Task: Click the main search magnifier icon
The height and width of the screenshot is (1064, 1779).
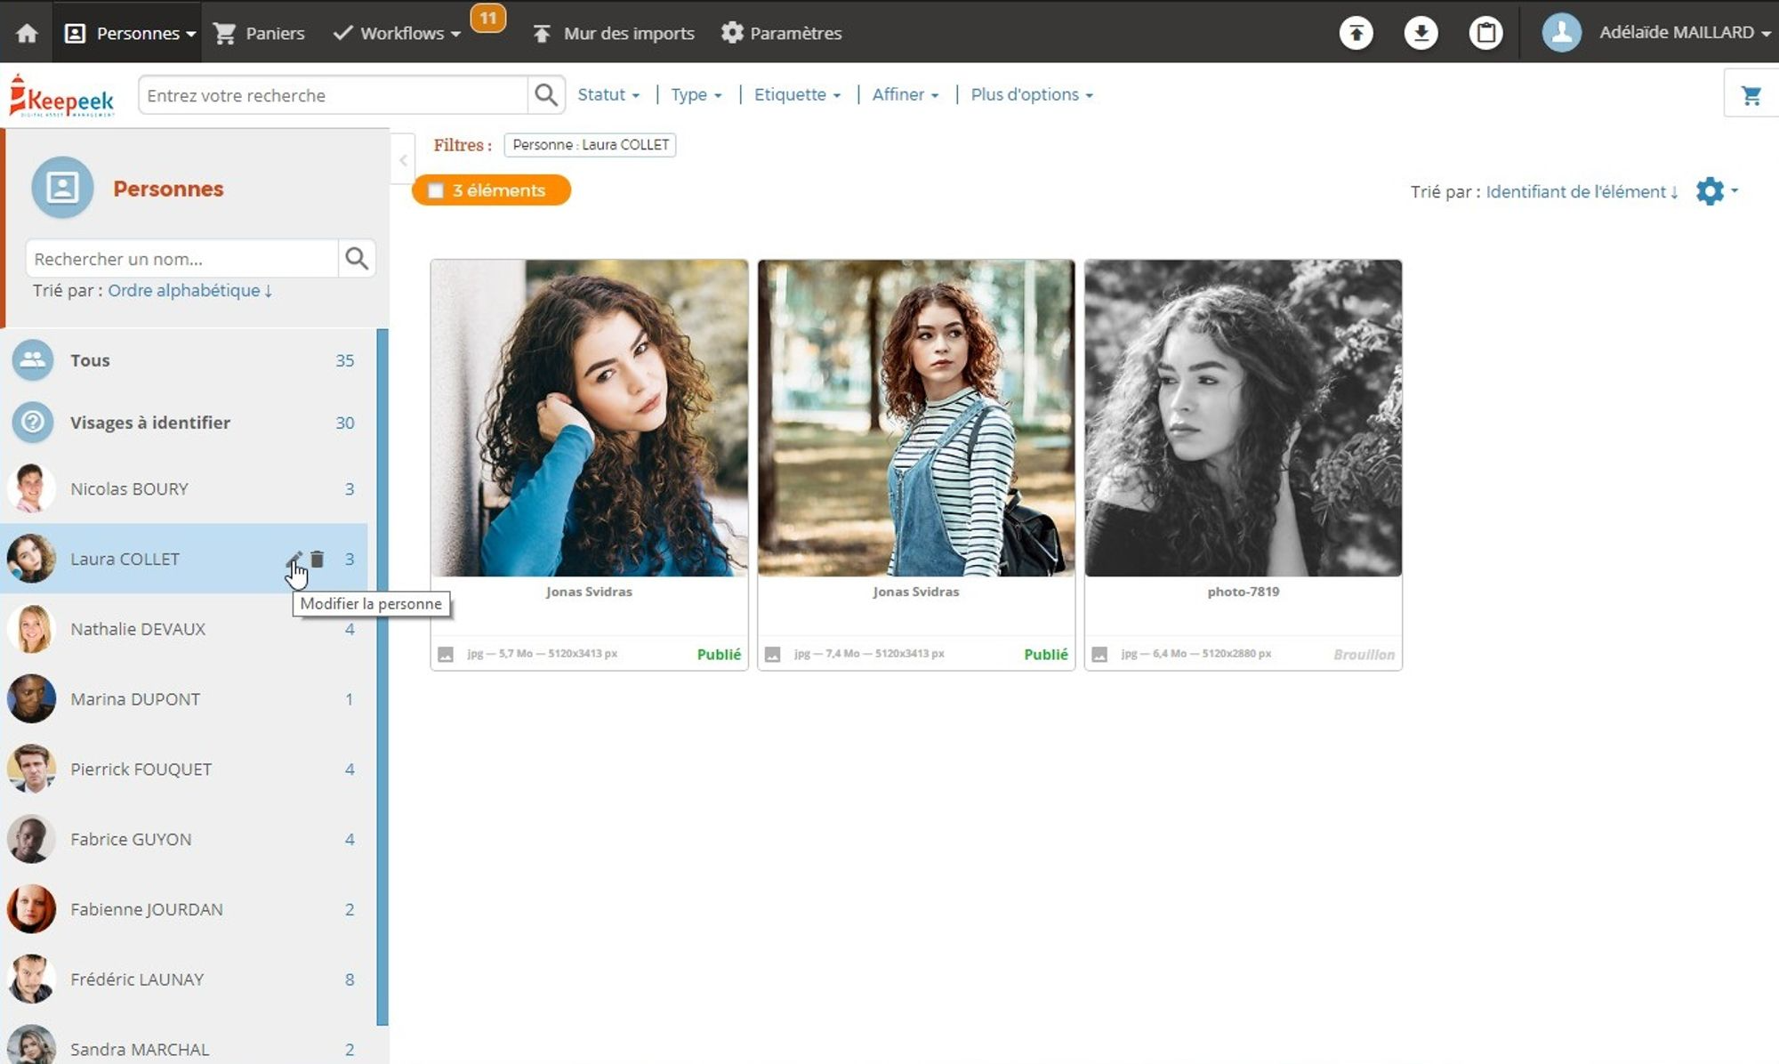Action: click(545, 94)
